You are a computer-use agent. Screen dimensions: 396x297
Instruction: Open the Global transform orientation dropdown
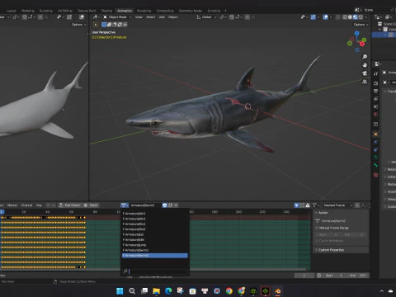pos(206,17)
